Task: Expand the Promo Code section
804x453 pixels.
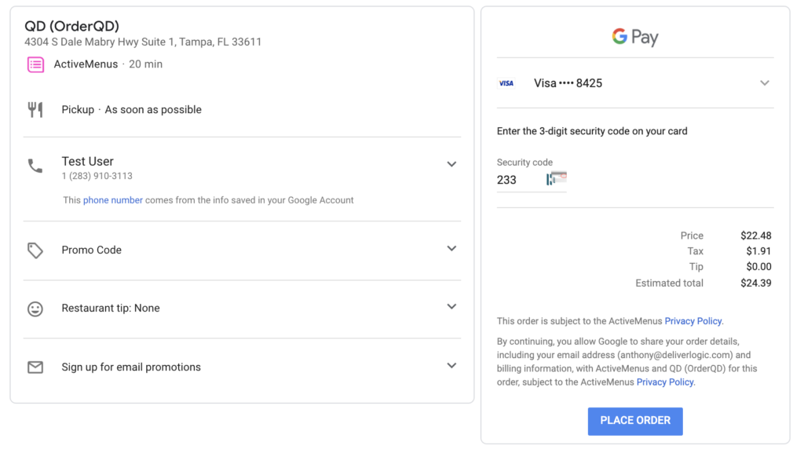Action: (451, 248)
